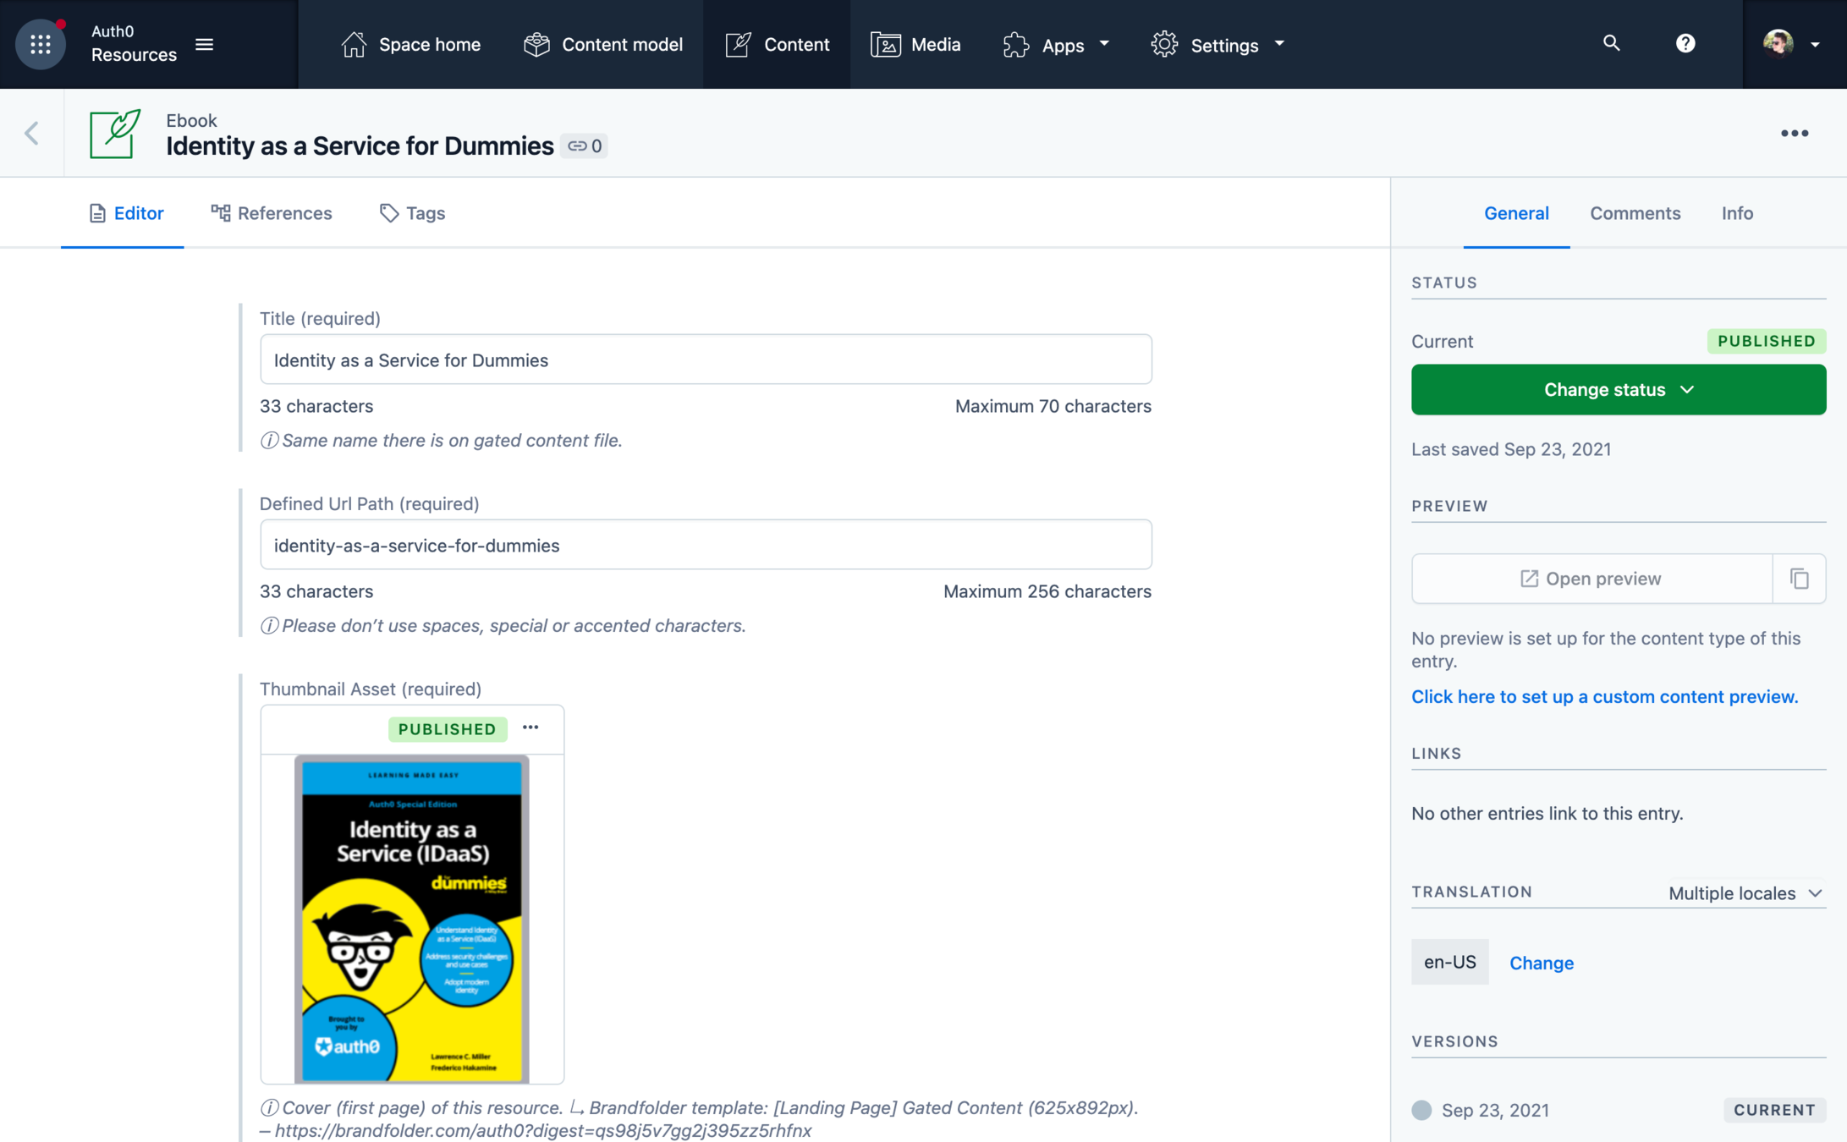
Task: Select the Comments sidebar tab
Action: coord(1635,213)
